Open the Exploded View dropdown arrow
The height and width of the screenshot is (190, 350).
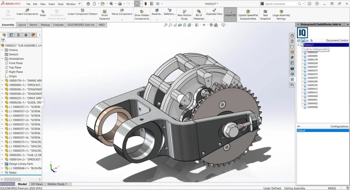point(214,20)
